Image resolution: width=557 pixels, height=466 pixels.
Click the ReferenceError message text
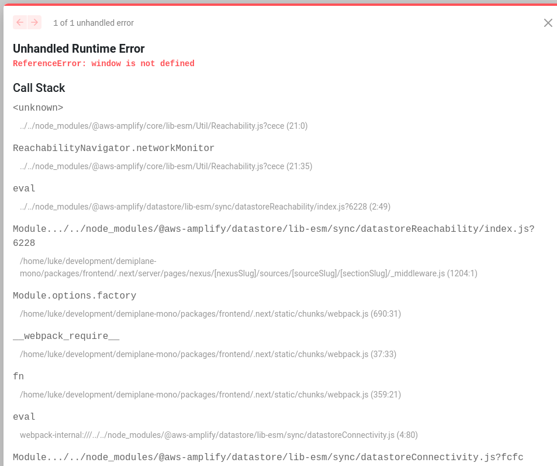click(x=103, y=63)
